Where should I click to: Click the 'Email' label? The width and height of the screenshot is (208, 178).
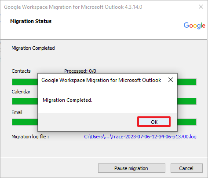tap(17, 112)
